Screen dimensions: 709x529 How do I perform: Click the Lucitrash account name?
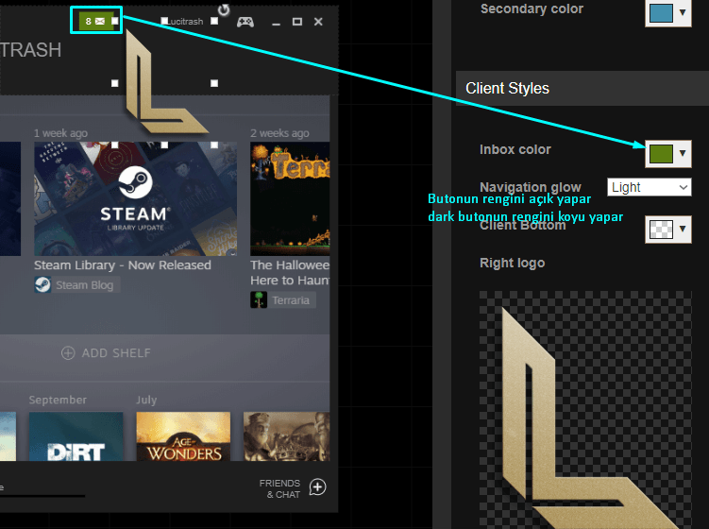point(186,22)
